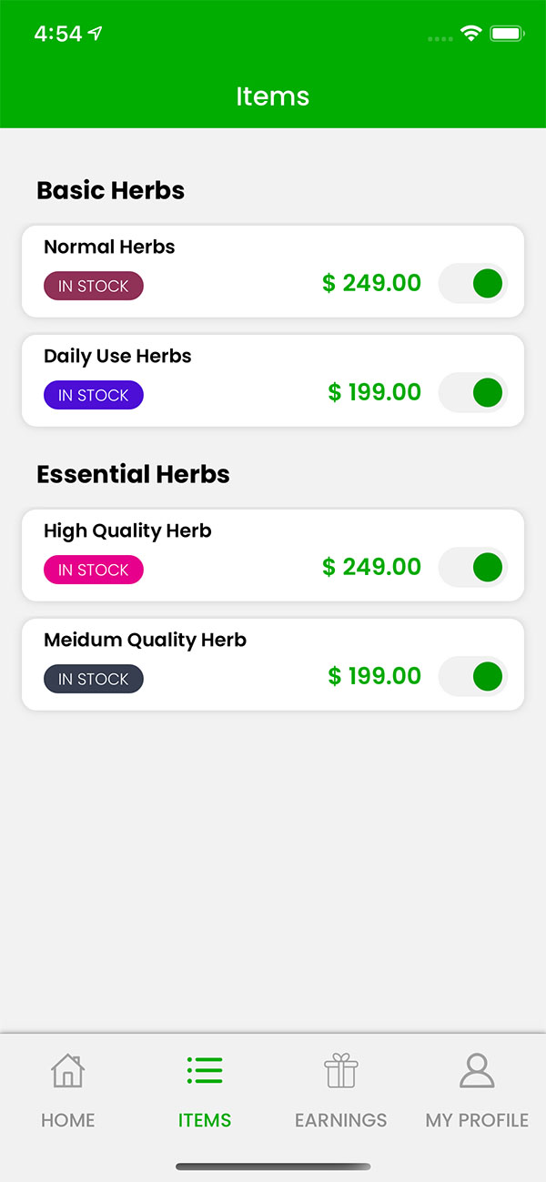This screenshot has height=1182, width=546.
Task: Click the Daily Use Herbs IN STOCK badge
Action: tap(94, 395)
